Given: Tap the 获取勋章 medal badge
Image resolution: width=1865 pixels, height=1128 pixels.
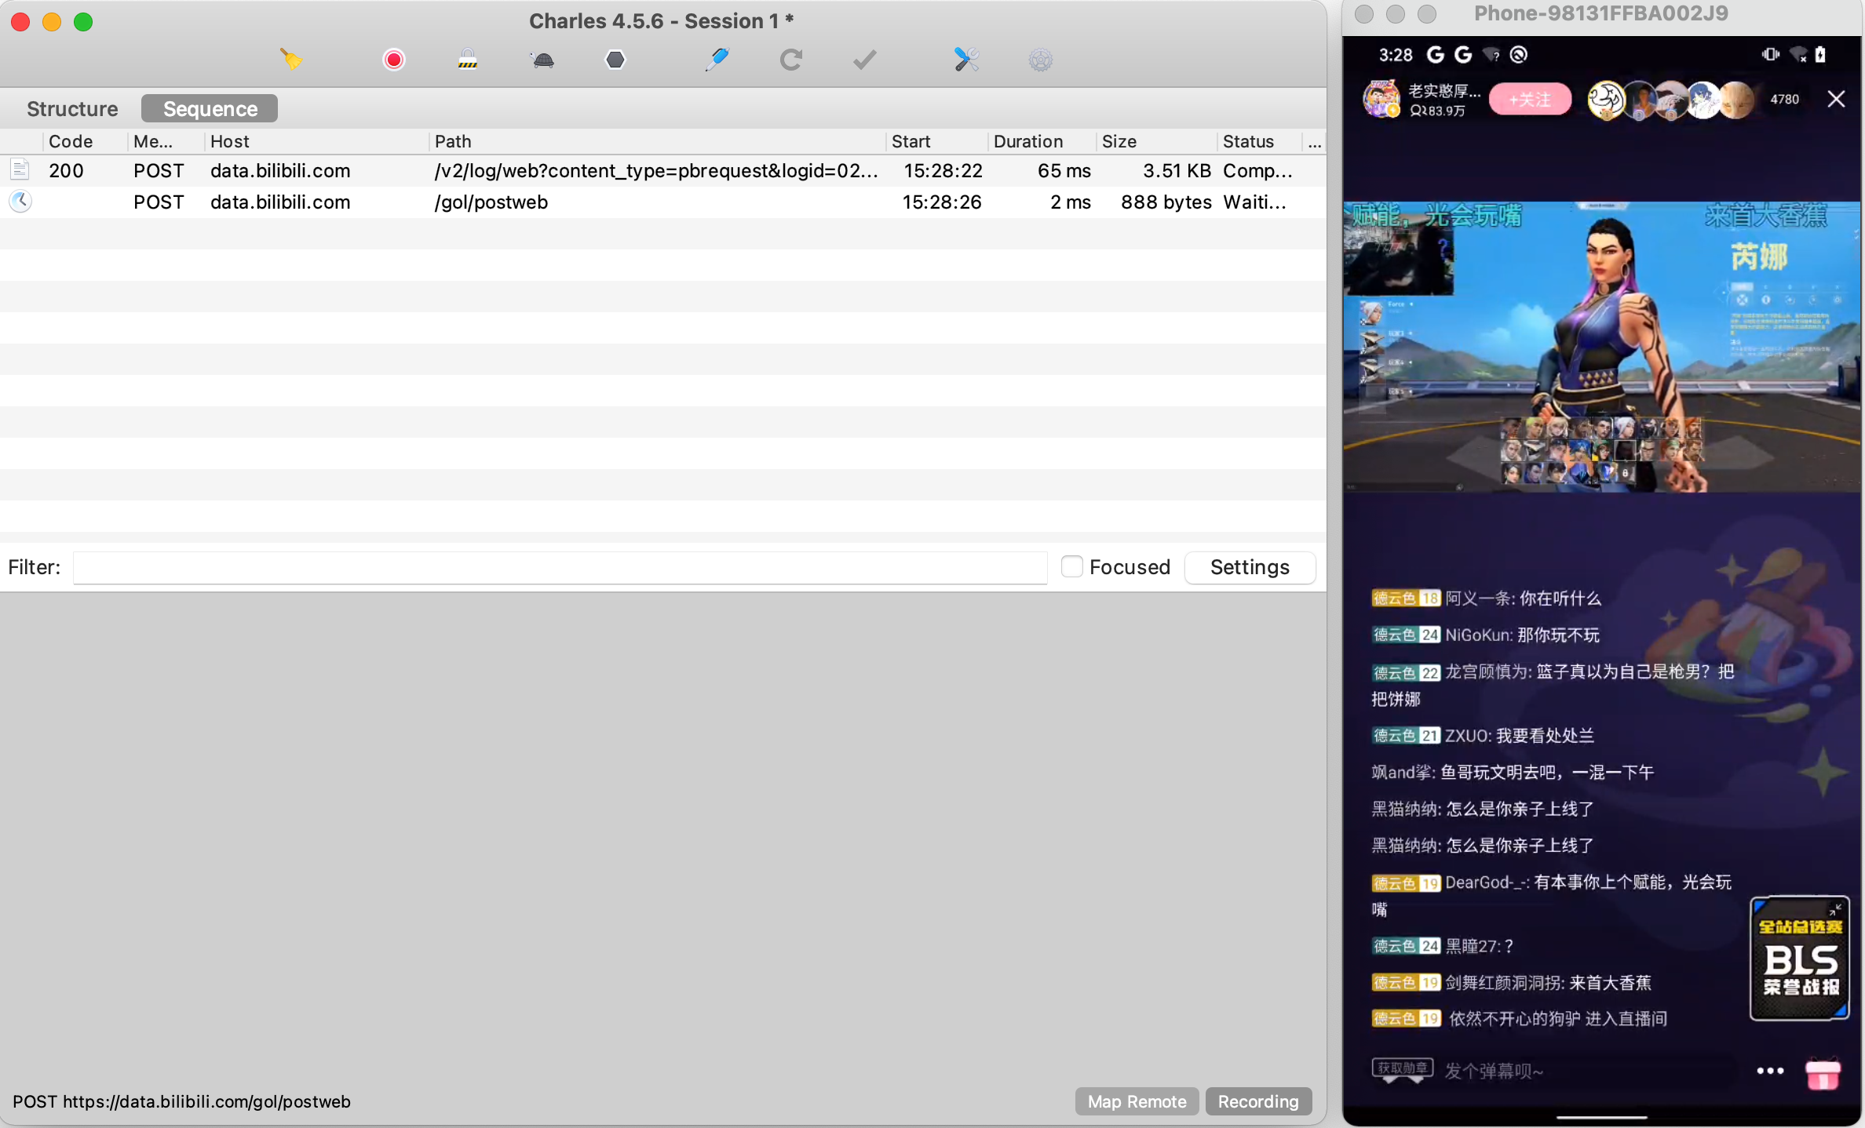Looking at the screenshot, I should (1403, 1069).
